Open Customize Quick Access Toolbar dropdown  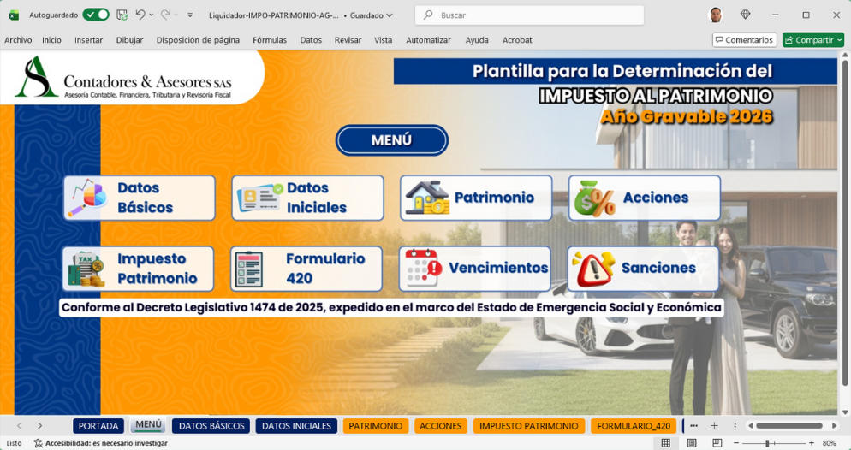190,15
